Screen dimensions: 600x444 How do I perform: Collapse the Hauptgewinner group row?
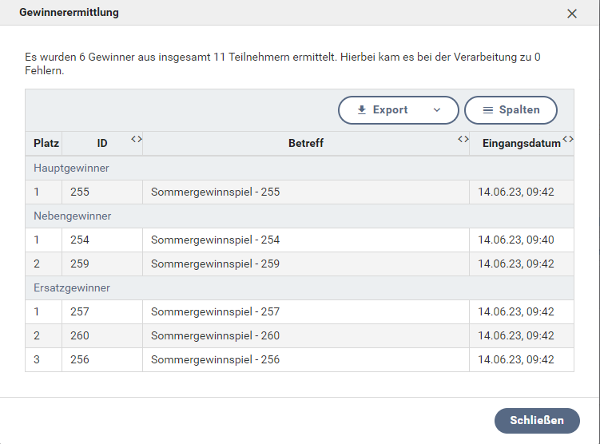(71, 168)
